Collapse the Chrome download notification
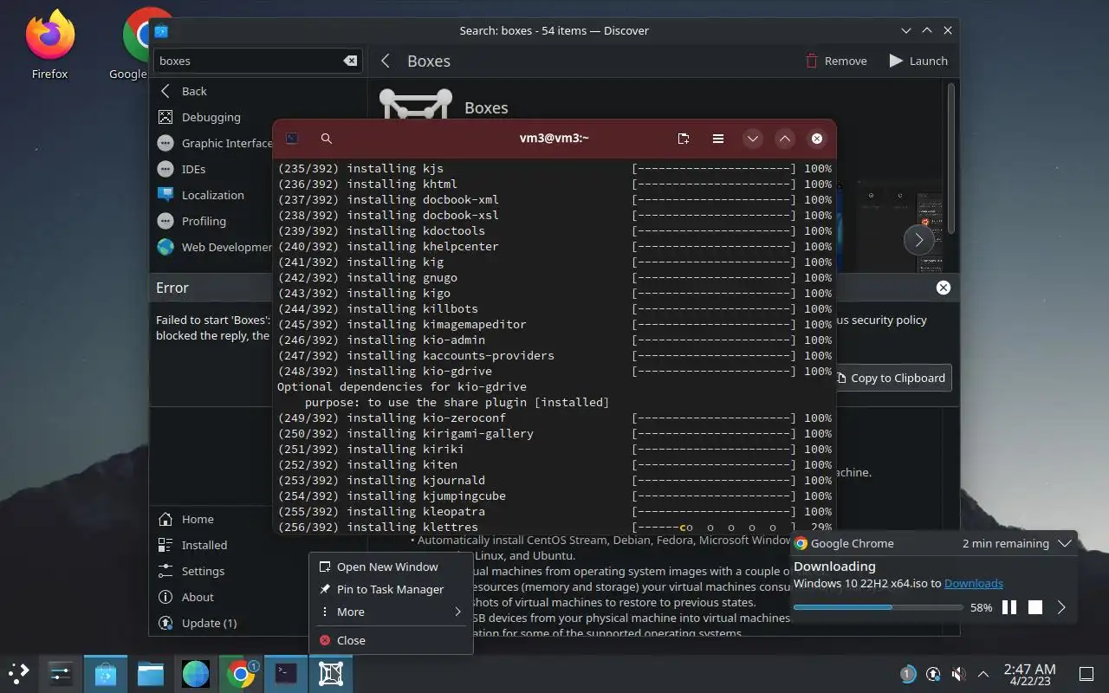The width and height of the screenshot is (1109, 693). pos(1066,543)
